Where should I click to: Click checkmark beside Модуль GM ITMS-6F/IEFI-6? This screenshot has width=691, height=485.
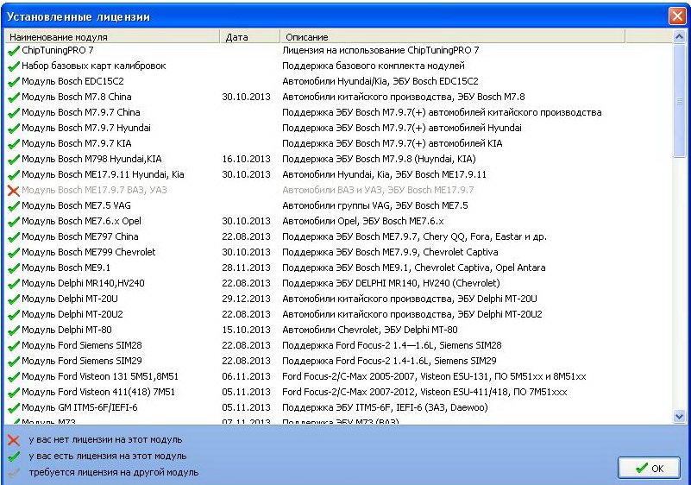click(14, 408)
